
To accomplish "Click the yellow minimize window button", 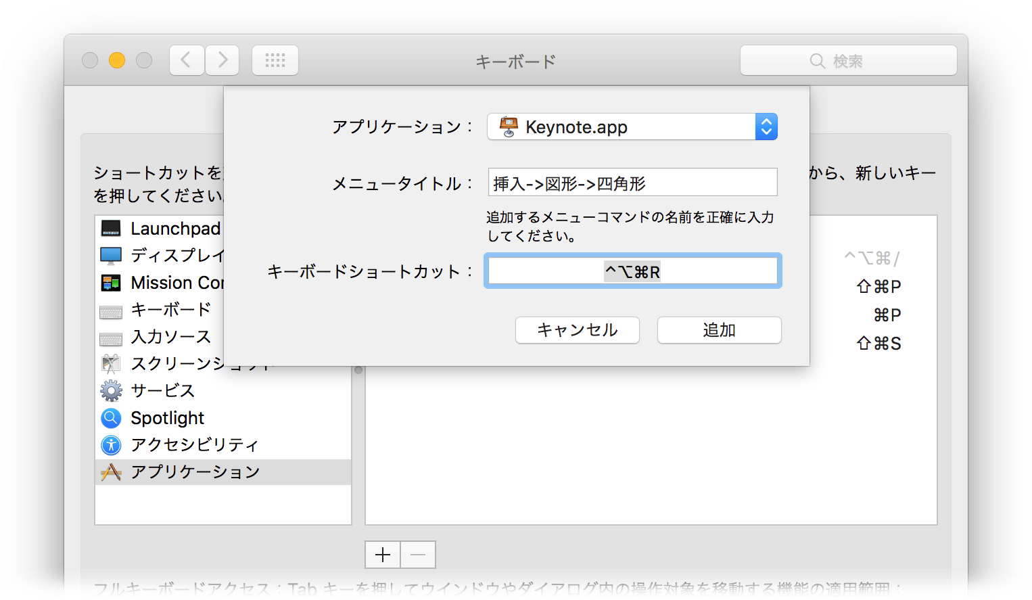I will click(x=117, y=60).
